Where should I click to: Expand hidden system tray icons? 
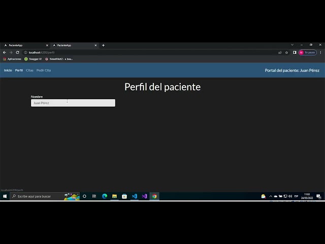click(x=271, y=196)
